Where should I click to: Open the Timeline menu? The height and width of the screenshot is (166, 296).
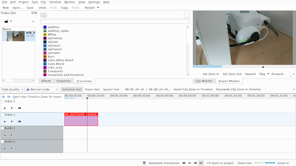tap(55, 2)
